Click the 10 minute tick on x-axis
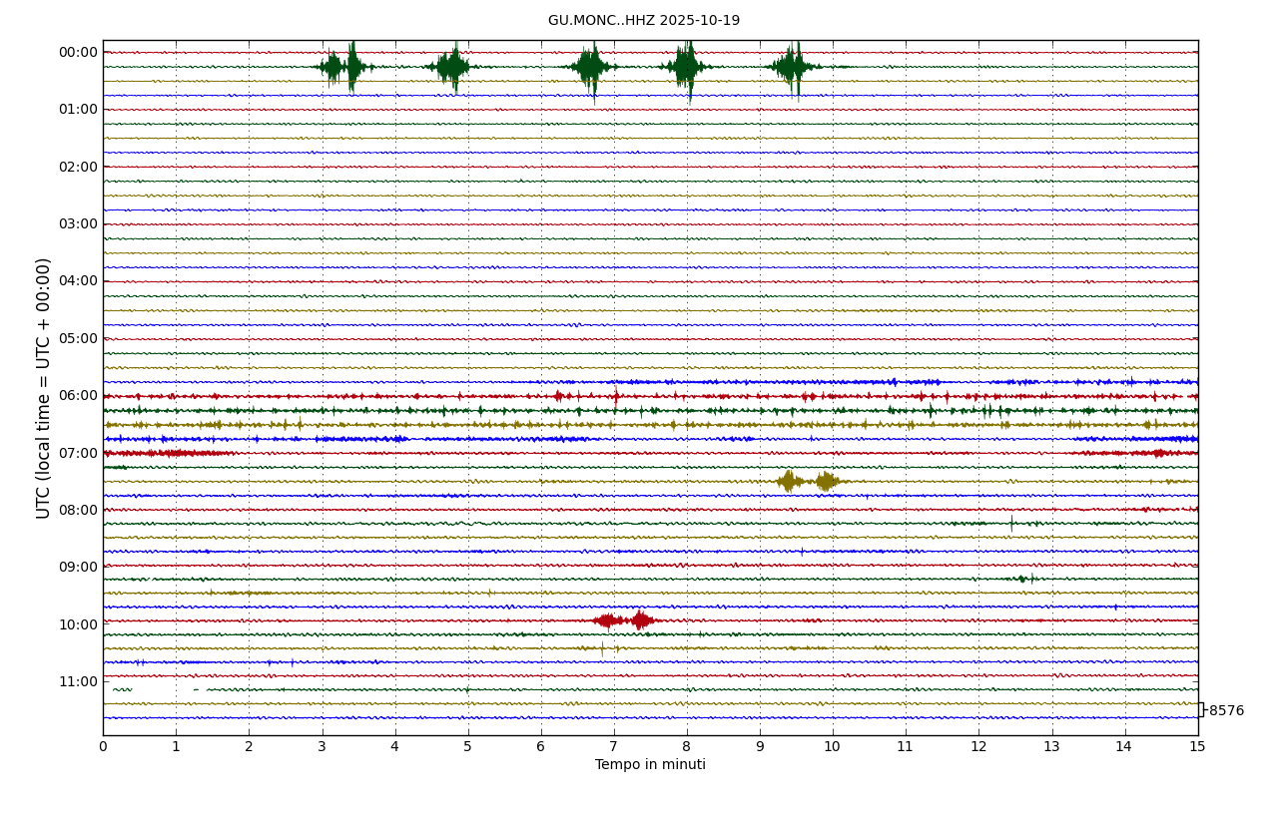1288x817 pixels. 832,747
